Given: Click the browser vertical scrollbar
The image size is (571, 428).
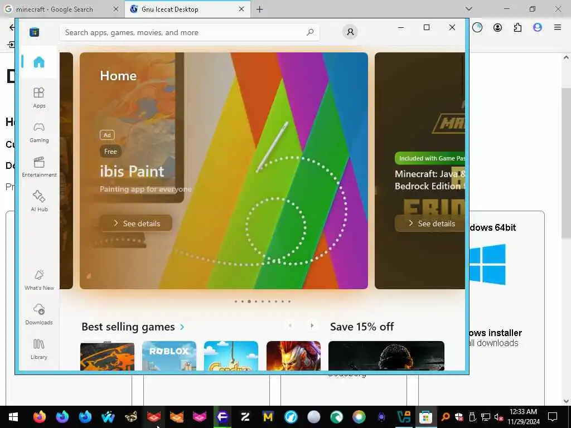Looking at the screenshot, I should pyautogui.click(x=565, y=163).
